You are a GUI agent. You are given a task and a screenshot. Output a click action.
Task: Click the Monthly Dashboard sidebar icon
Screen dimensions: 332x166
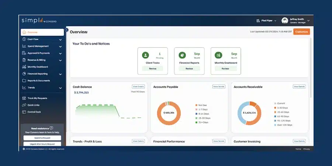click(24, 67)
